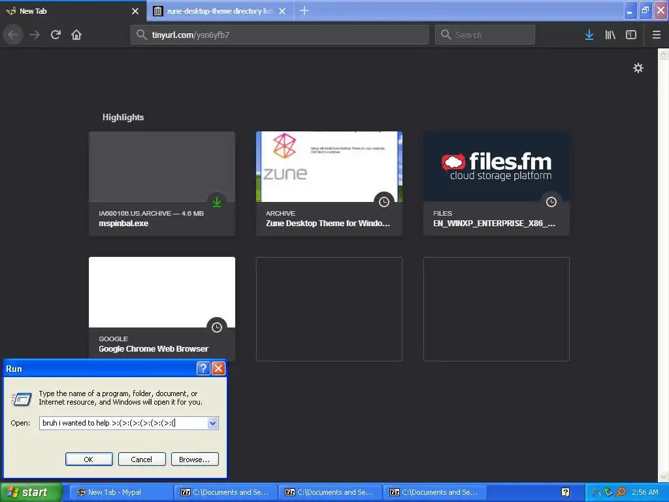
Task: Click the taskbar help question mark icon
Action: [565, 492]
